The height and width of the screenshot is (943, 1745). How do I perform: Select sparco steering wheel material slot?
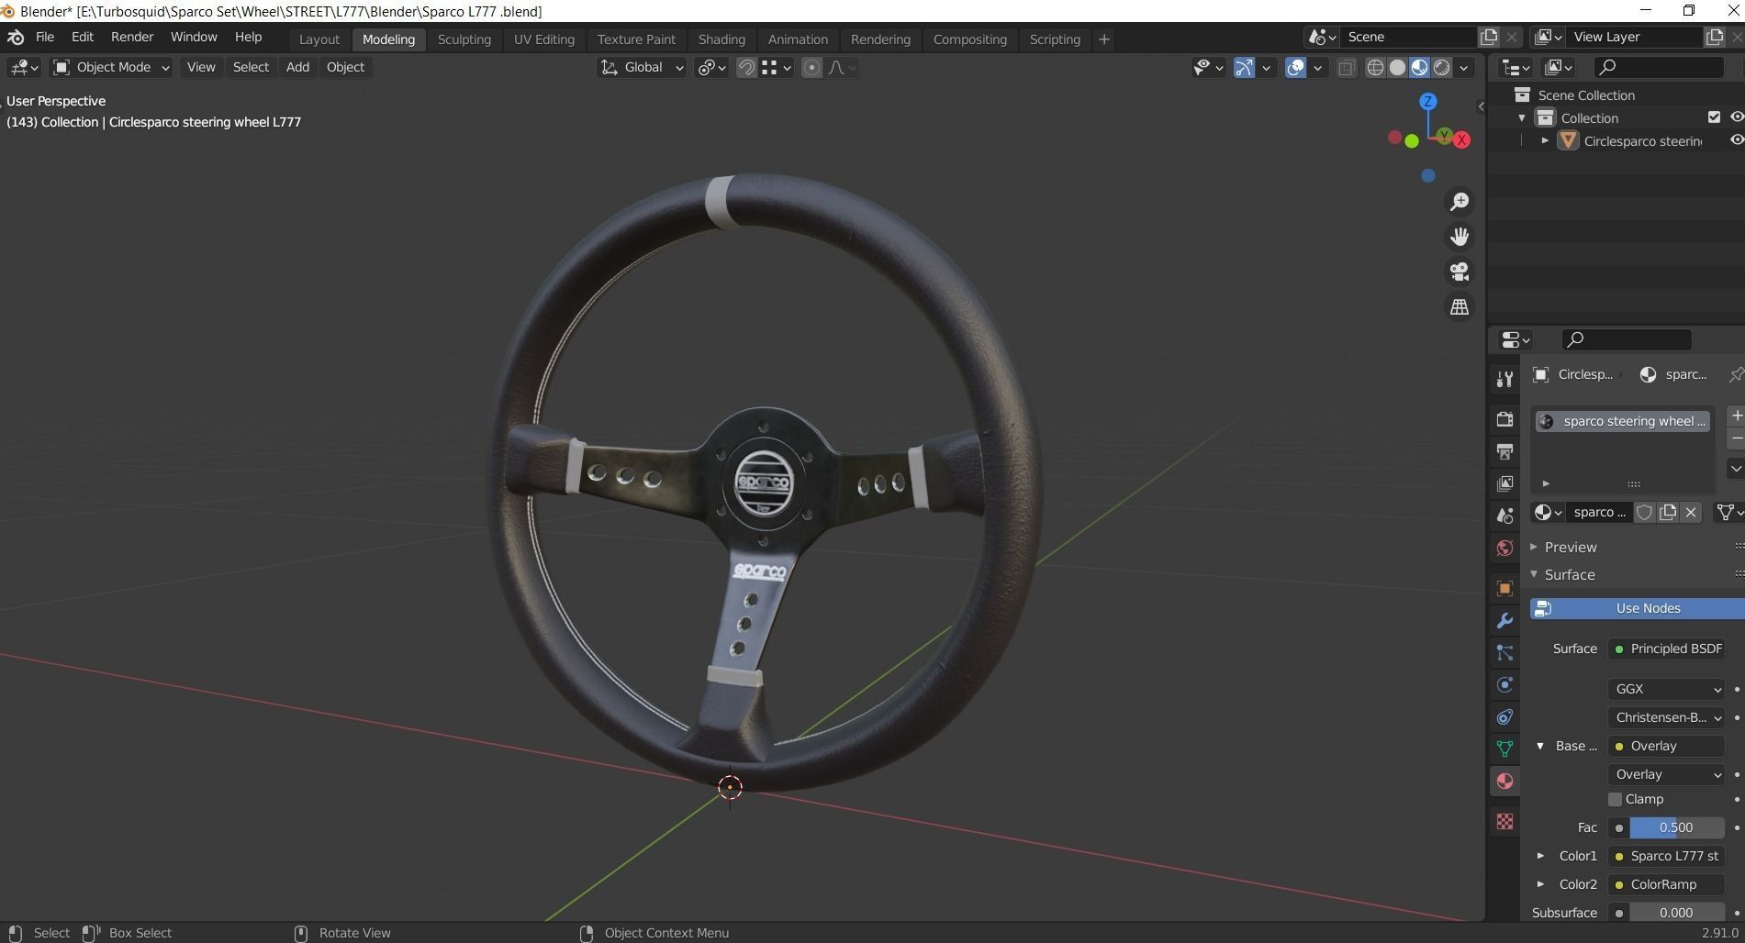(x=1623, y=421)
